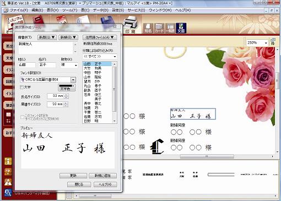
Task: Click the question mark help icon
Action: click(8, 172)
